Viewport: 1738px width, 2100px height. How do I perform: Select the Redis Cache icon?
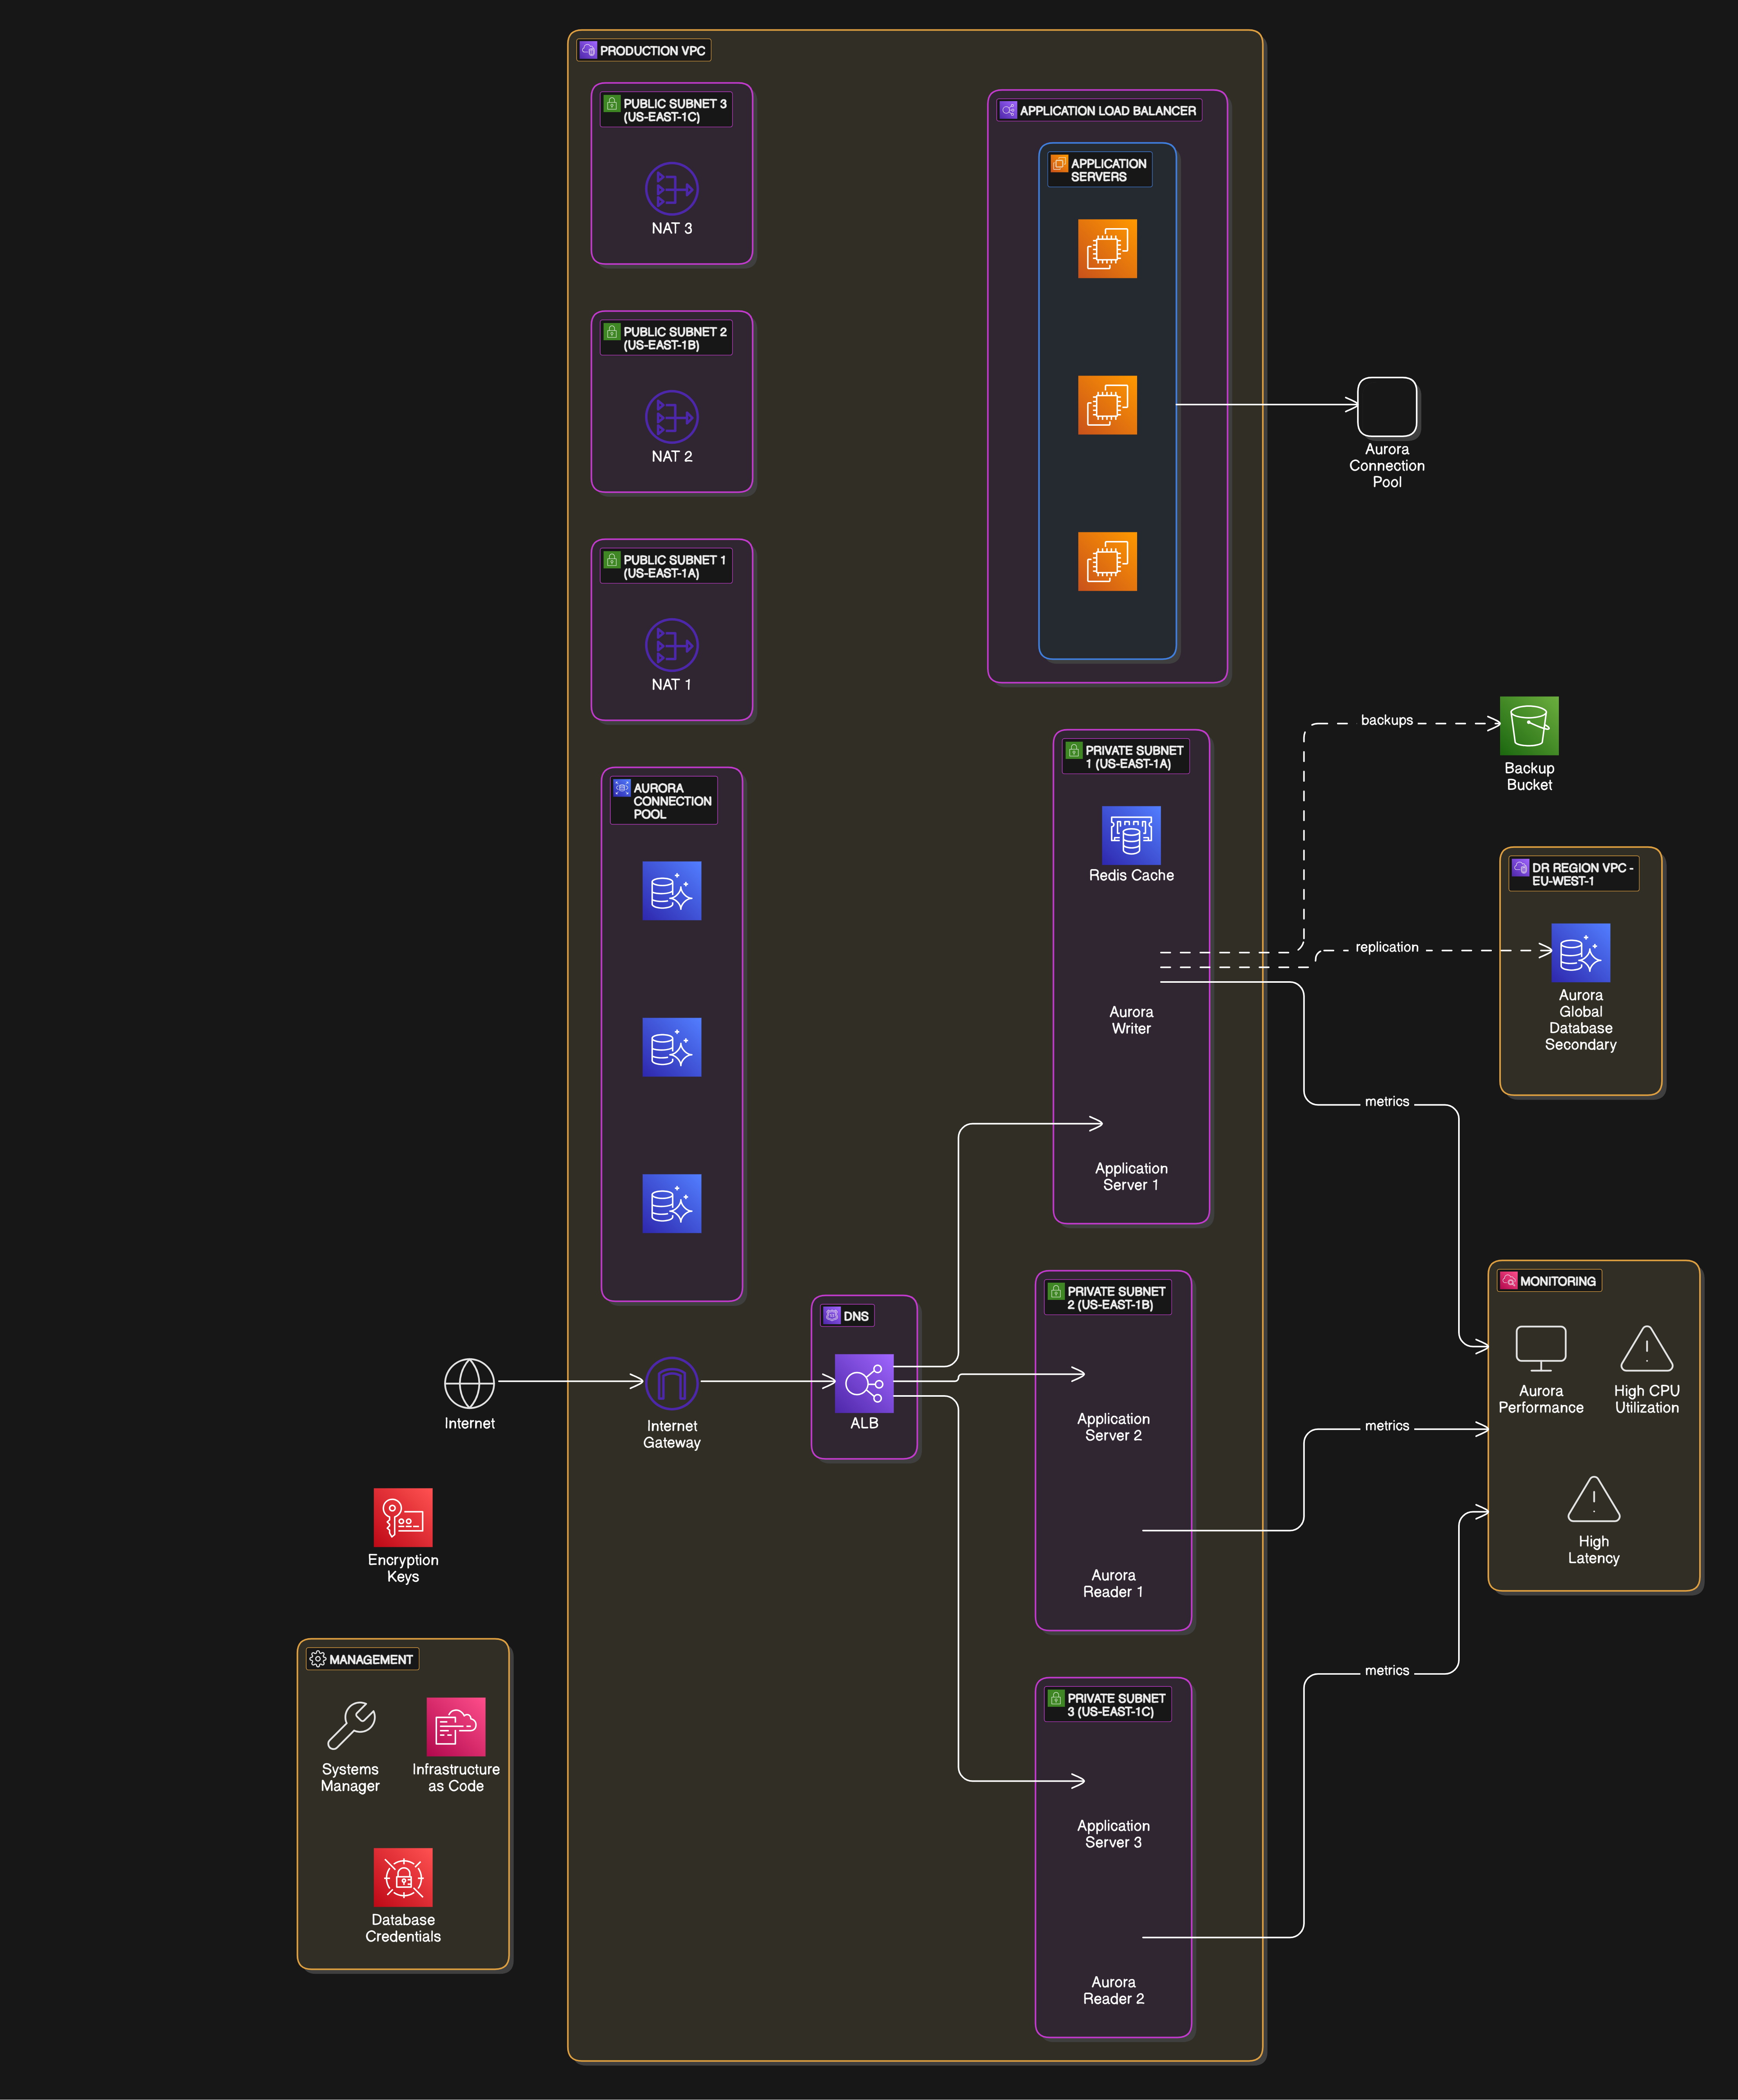click(x=1131, y=835)
